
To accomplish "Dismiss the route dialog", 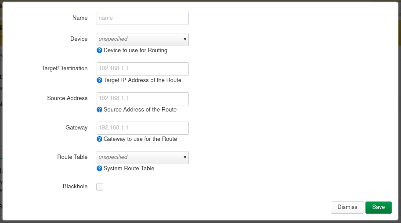I will click(347, 207).
